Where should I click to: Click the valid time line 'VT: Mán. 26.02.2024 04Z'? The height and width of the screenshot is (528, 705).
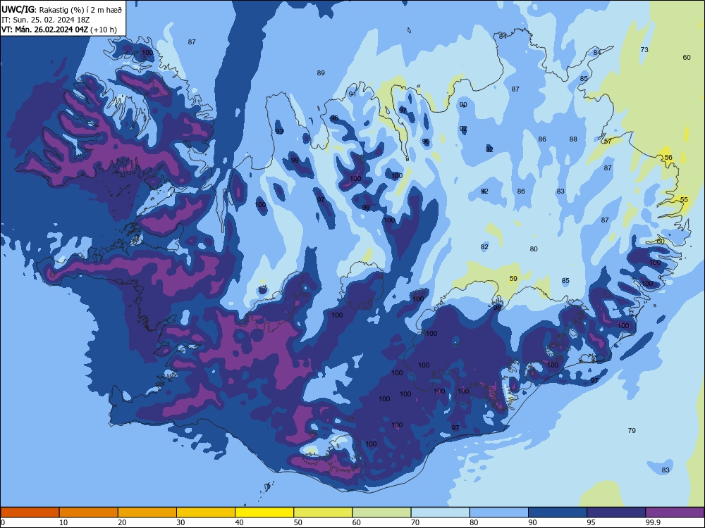44,30
